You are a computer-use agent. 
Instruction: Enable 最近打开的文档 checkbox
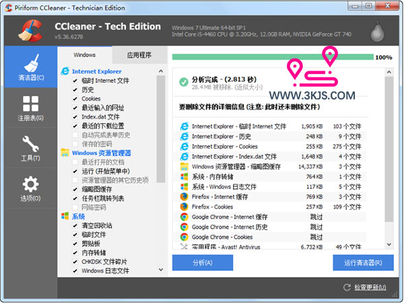click(75, 162)
